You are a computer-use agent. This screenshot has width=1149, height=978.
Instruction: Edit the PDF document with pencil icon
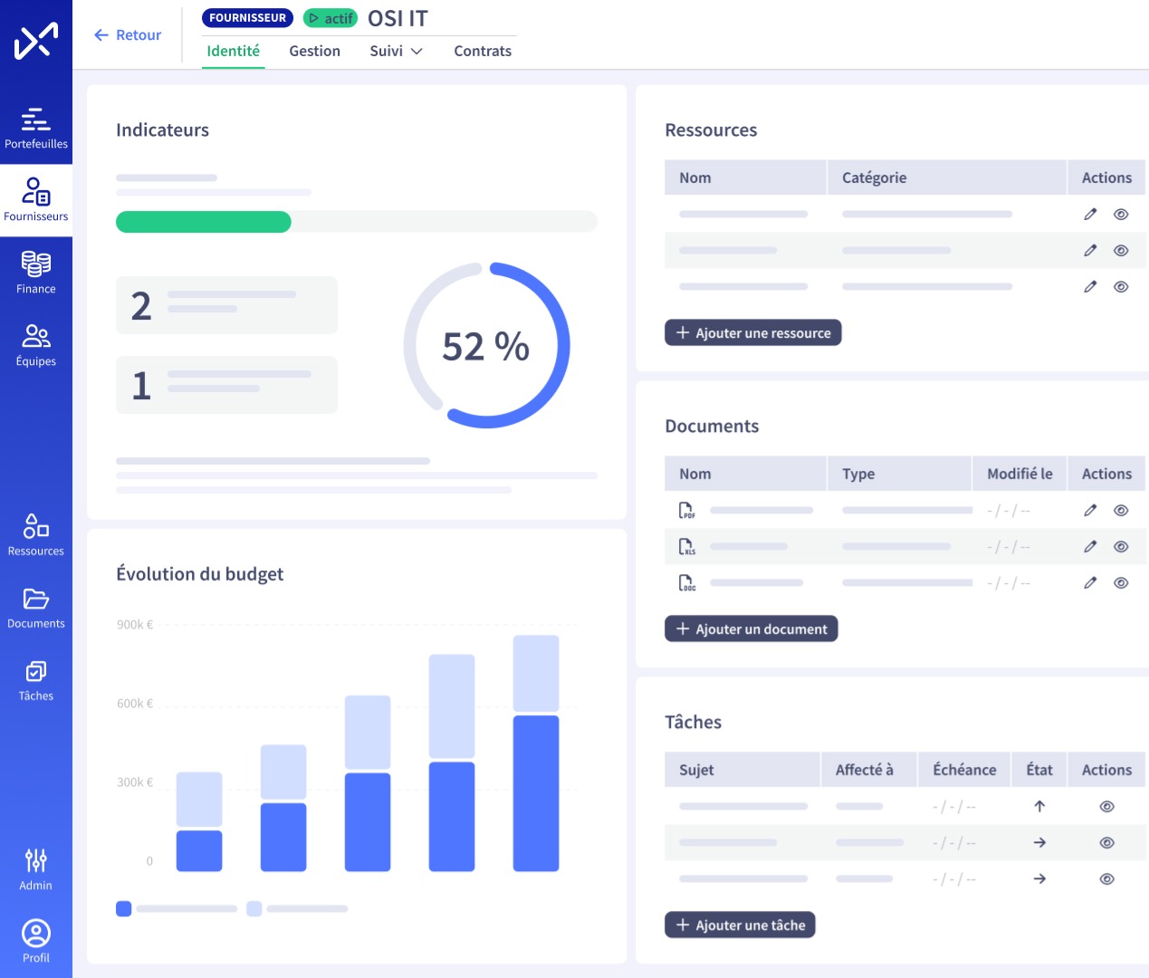[1090, 511]
